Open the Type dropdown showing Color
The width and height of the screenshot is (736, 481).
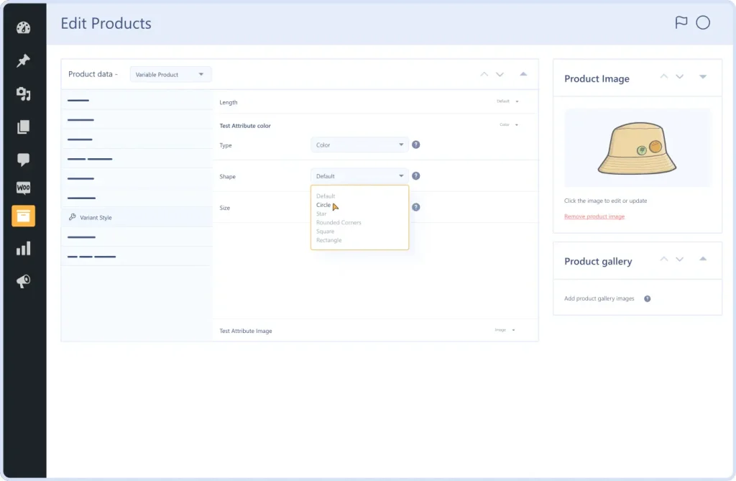point(359,145)
